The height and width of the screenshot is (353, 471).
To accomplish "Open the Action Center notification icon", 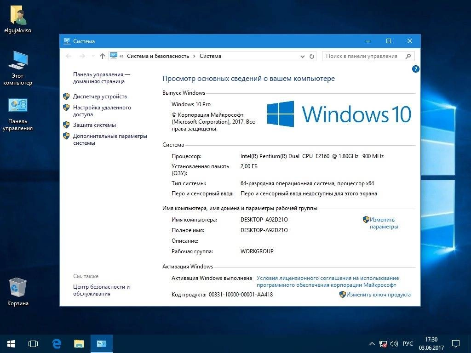I will point(456,344).
